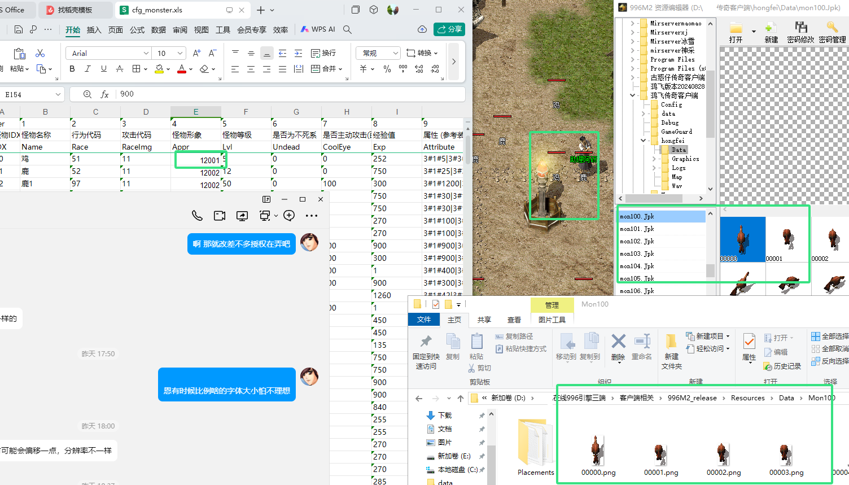This screenshot has height=485, width=849.
Task: Click the percent style icon
Action: 387,69
